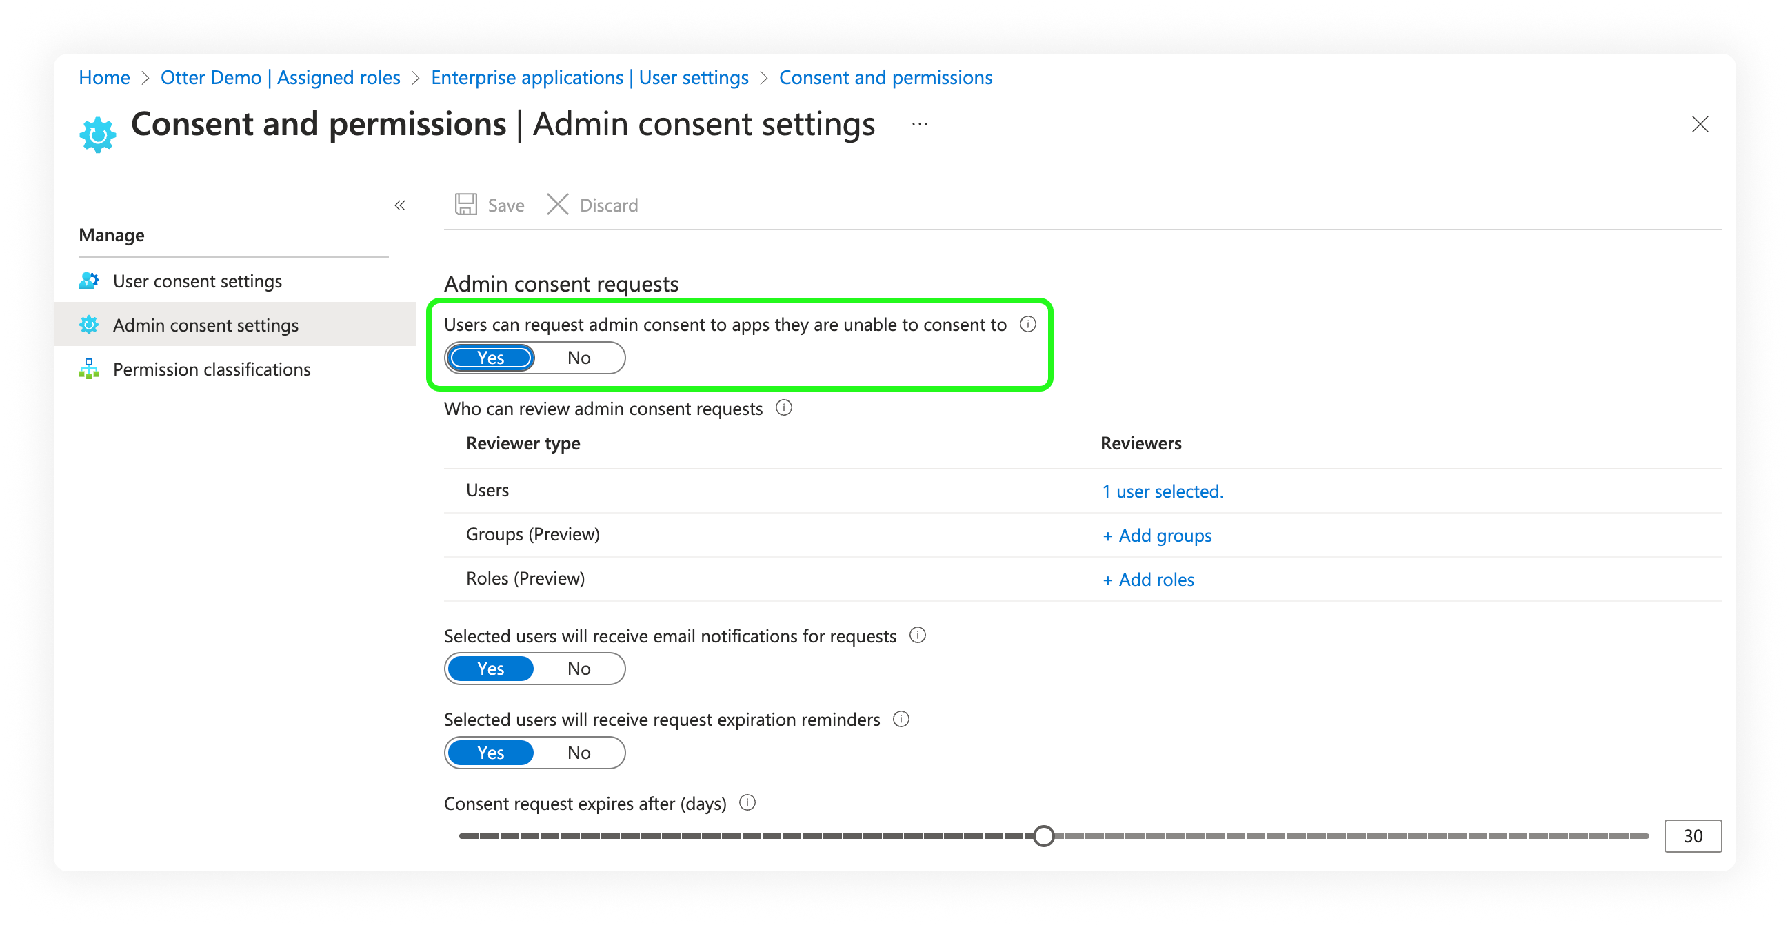
Task: Click Add groups for reviewers
Action: [1156, 535]
